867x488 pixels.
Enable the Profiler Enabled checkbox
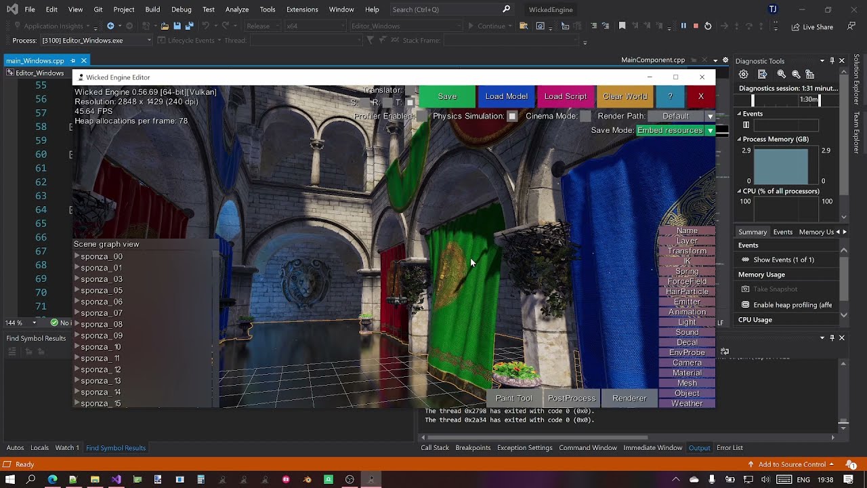click(x=422, y=117)
